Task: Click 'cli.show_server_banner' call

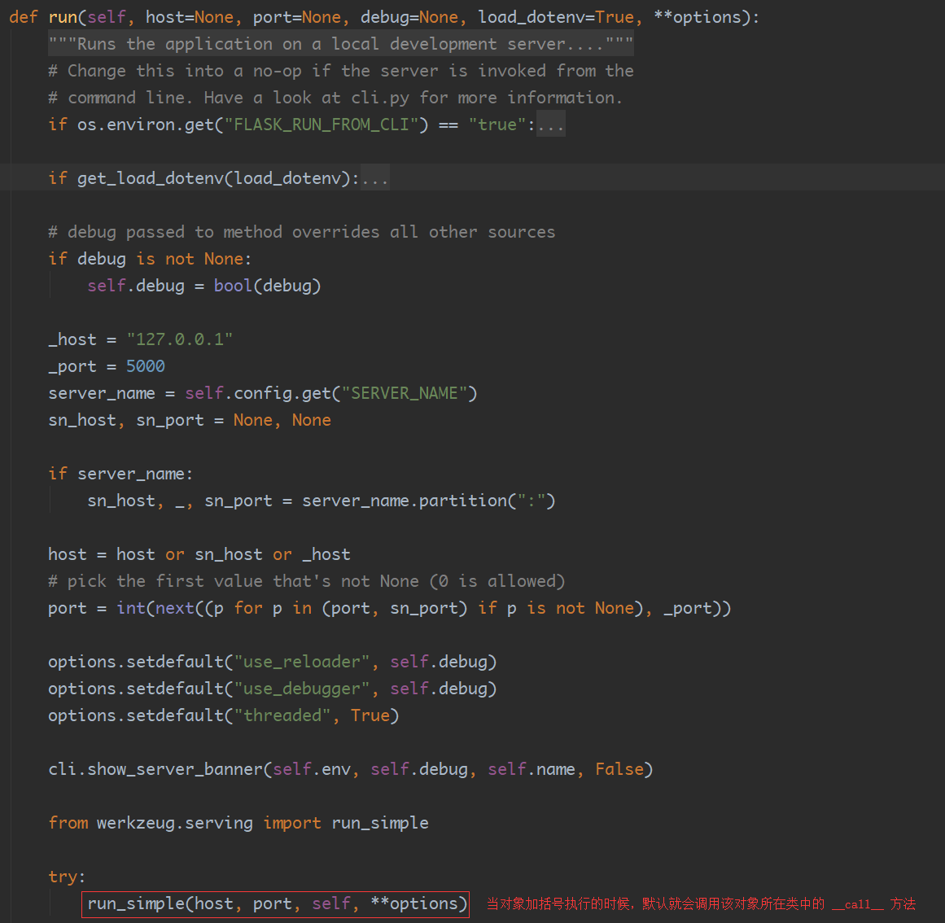Action: point(350,769)
